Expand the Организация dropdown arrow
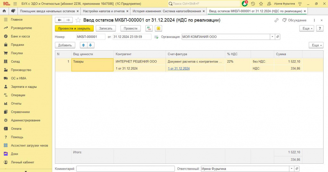The height and width of the screenshot is (172, 328). point(272,37)
